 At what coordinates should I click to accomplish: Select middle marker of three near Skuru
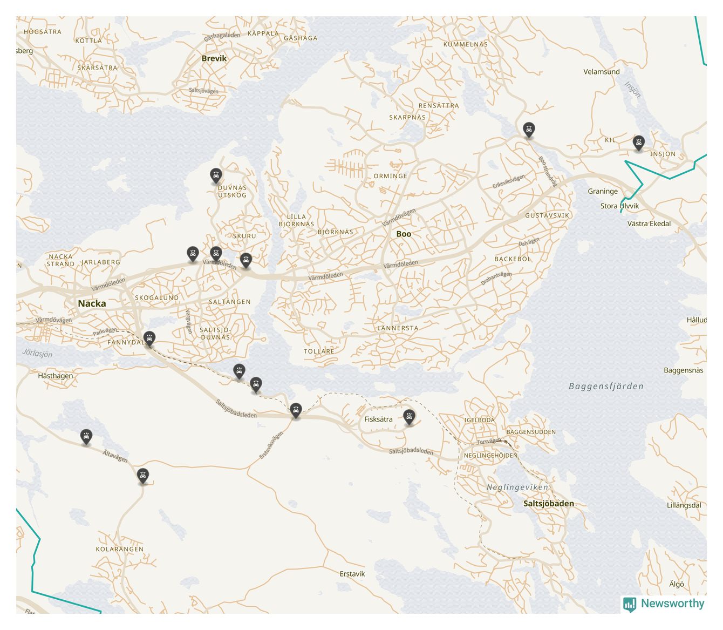coord(216,253)
